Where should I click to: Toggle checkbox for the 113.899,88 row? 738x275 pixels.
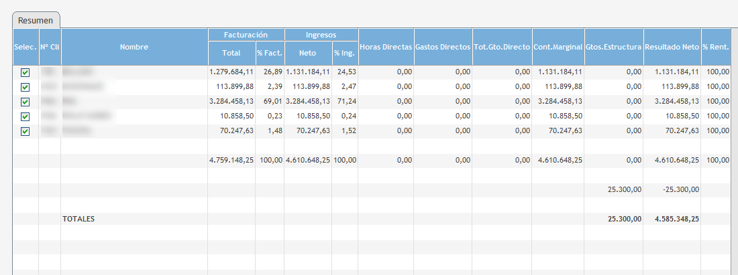coord(25,87)
